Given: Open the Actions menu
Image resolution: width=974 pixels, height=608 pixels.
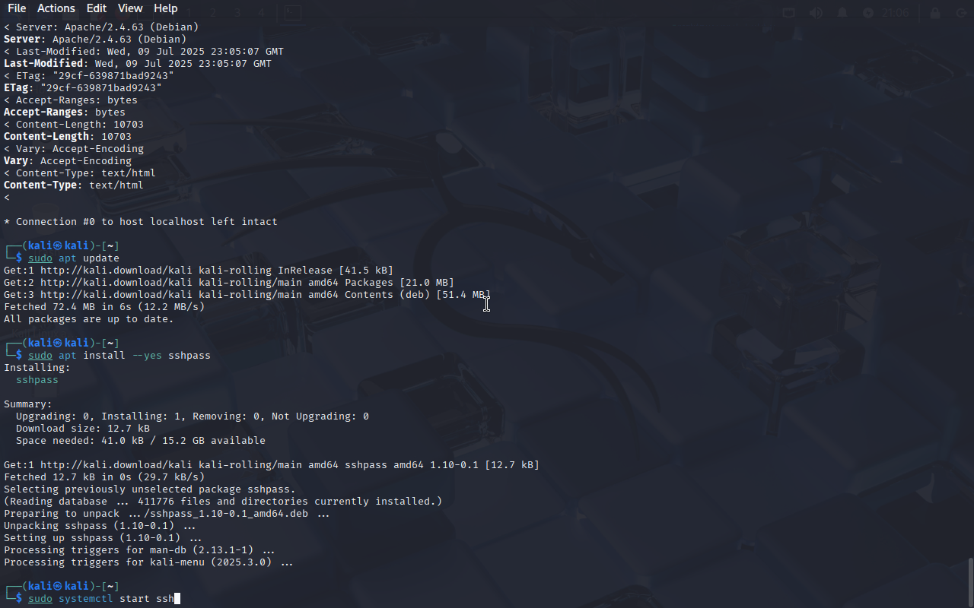Looking at the screenshot, I should 56,8.
